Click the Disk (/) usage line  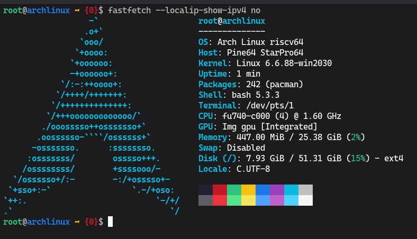point(301,159)
